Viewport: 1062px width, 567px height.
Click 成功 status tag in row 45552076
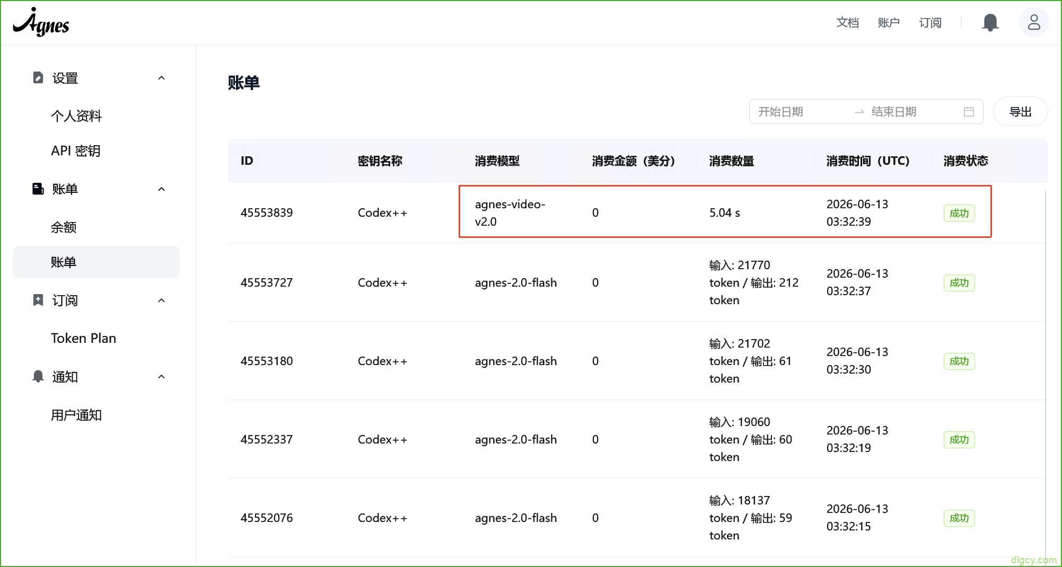tap(959, 518)
